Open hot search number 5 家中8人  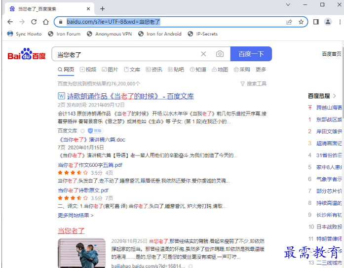pyautogui.click(x=329, y=167)
